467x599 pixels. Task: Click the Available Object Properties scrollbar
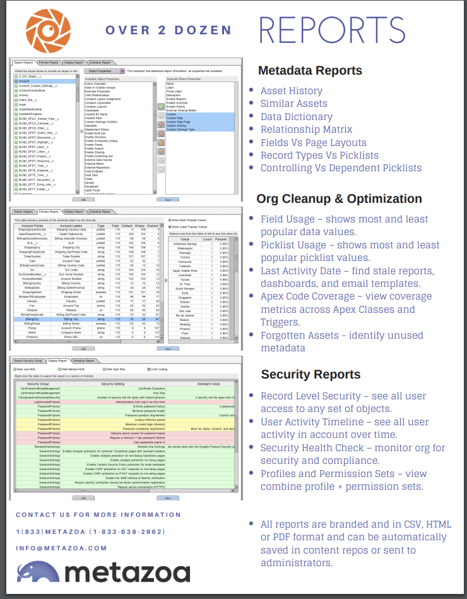coord(155,138)
